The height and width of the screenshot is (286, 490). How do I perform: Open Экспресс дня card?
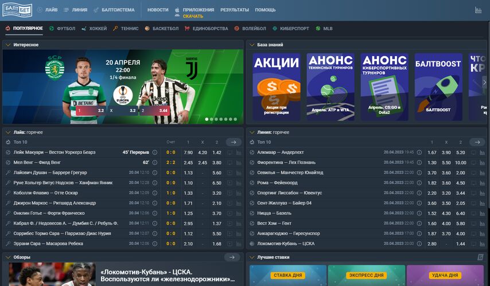[366, 275]
